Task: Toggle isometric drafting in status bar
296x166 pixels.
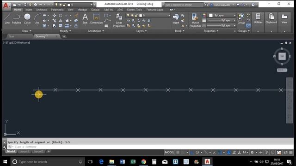Action: (x=205, y=153)
